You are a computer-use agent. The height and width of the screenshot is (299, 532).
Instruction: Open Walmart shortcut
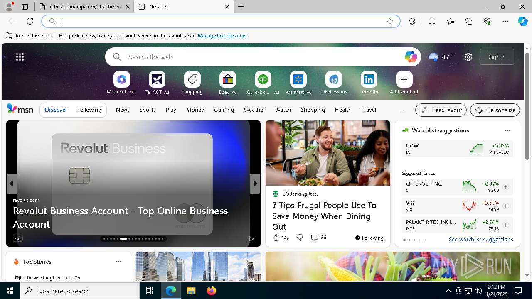298,83
